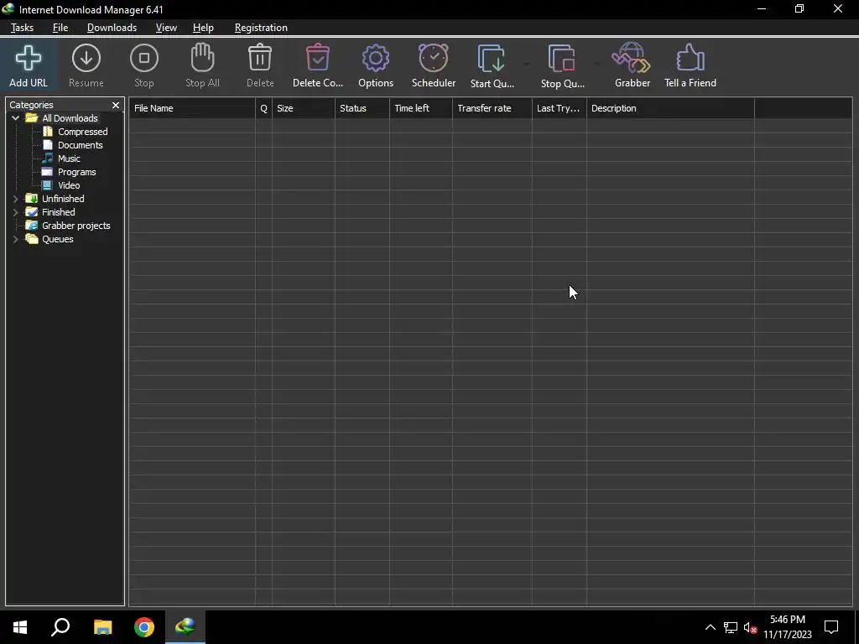The width and height of the screenshot is (859, 644).
Task: Open Windows taskbar search
Action: point(60,627)
